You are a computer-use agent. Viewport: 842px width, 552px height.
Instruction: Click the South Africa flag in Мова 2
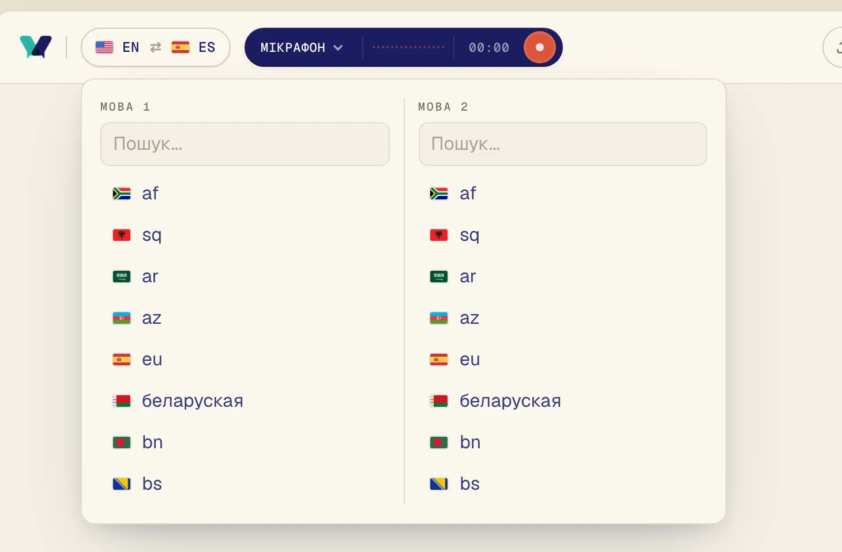point(439,194)
